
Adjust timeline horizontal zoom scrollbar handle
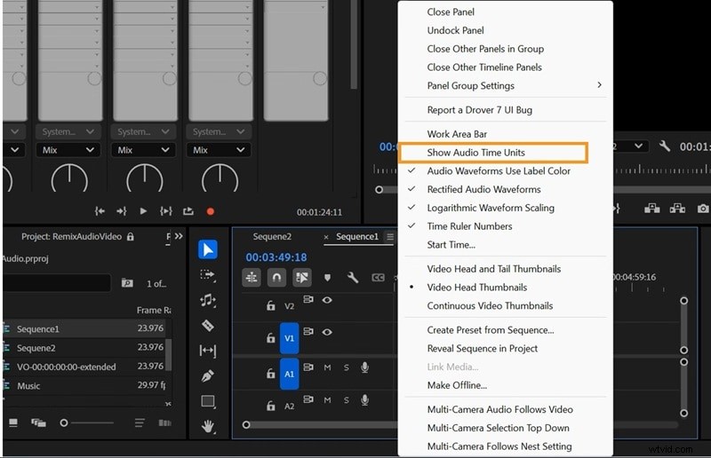[246, 425]
